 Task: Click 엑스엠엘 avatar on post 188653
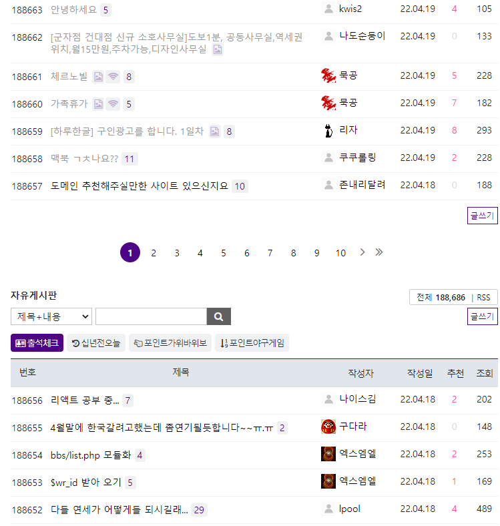(x=328, y=481)
